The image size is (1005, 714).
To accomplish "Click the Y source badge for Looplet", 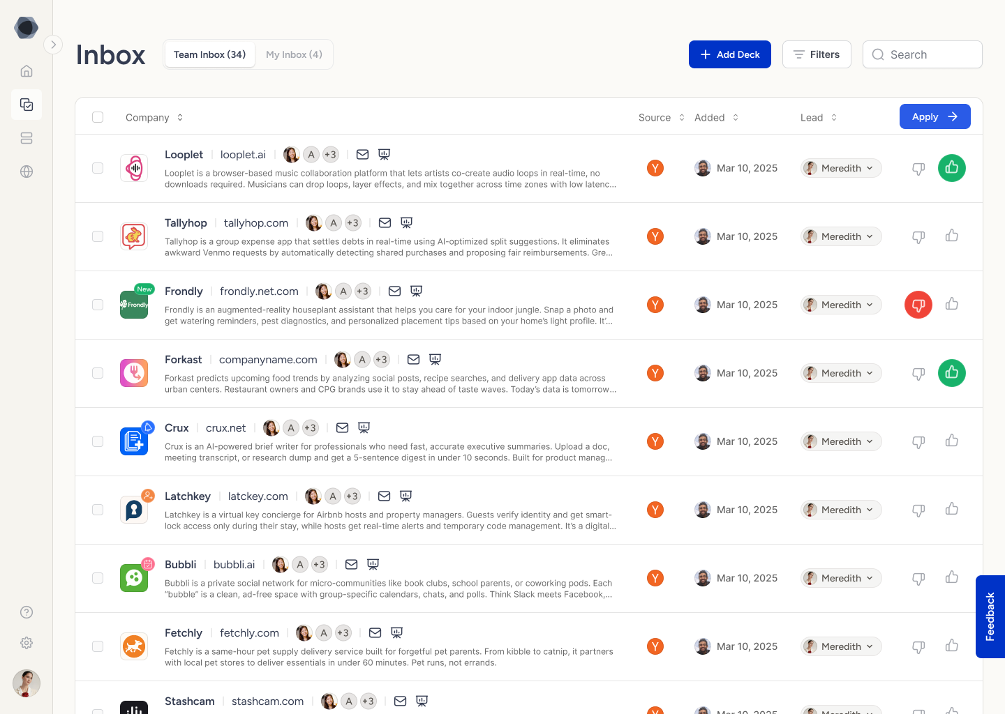I will pyautogui.click(x=655, y=168).
